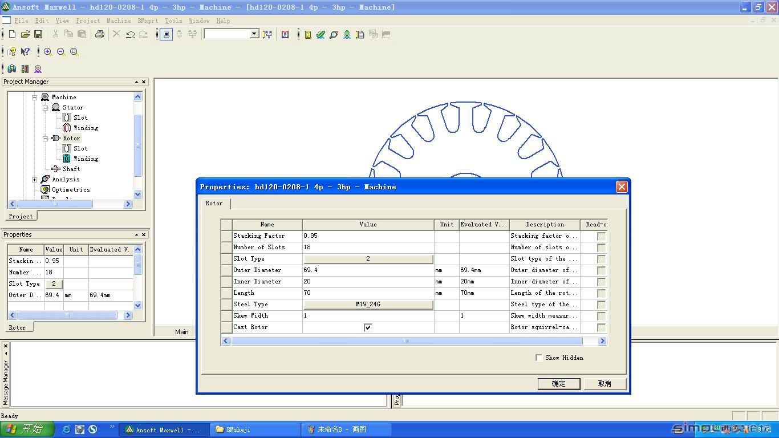Toggle read-only checkbox for Length row
Screen dimensions: 779x438
[x=601, y=293]
